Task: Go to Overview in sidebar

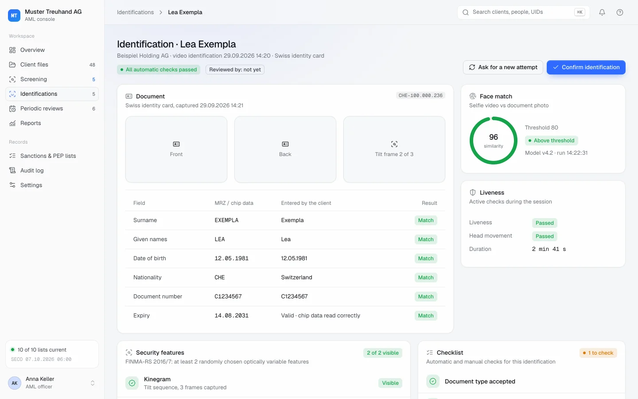Action: pyautogui.click(x=52, y=50)
